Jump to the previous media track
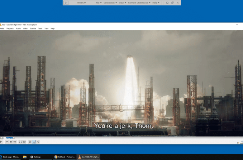Screen dimensions: 243x160 (x=7, y=142)
